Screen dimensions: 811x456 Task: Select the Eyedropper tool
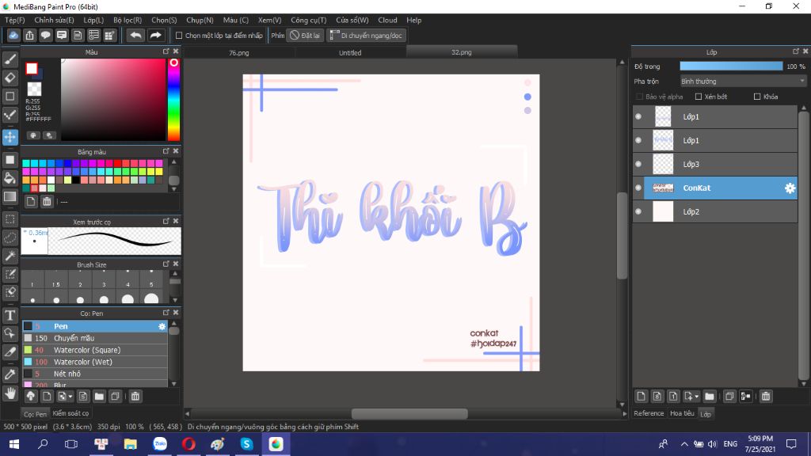tap(10, 374)
